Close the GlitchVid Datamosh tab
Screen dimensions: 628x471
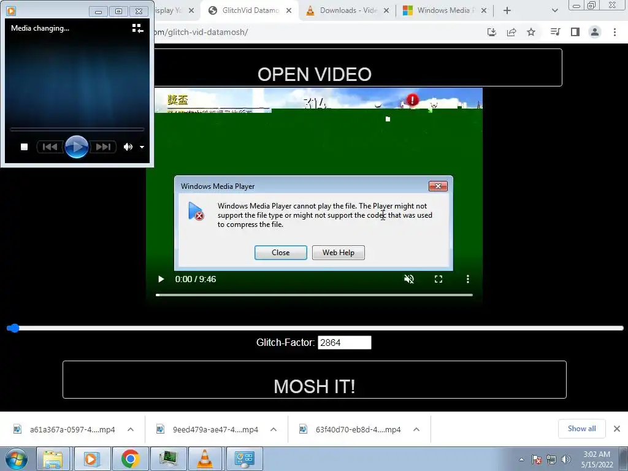[289, 11]
